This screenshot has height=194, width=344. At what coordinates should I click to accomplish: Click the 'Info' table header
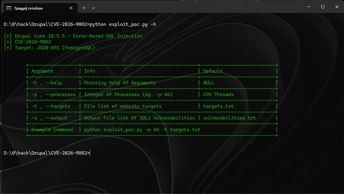(x=90, y=71)
